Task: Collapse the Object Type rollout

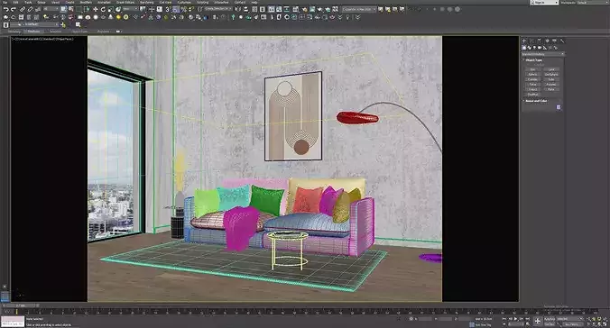Action: [534, 59]
